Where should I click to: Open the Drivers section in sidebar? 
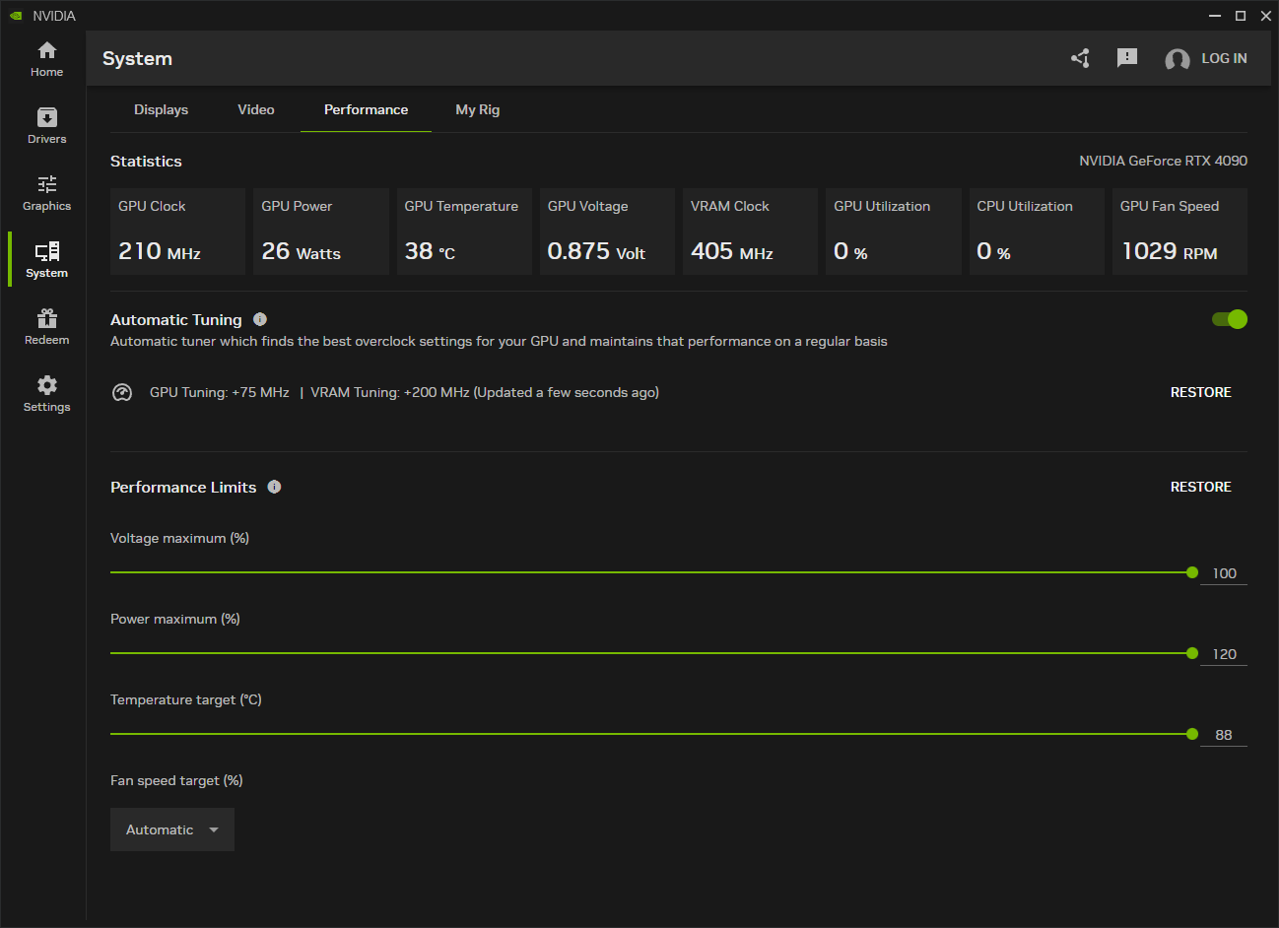46,126
